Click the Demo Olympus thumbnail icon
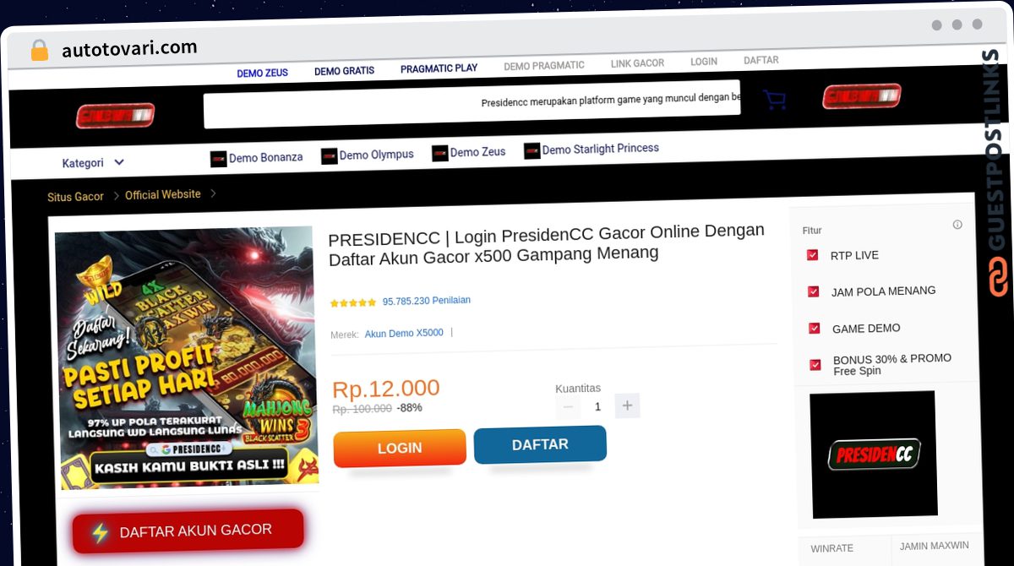The image size is (1014, 566). 330,156
